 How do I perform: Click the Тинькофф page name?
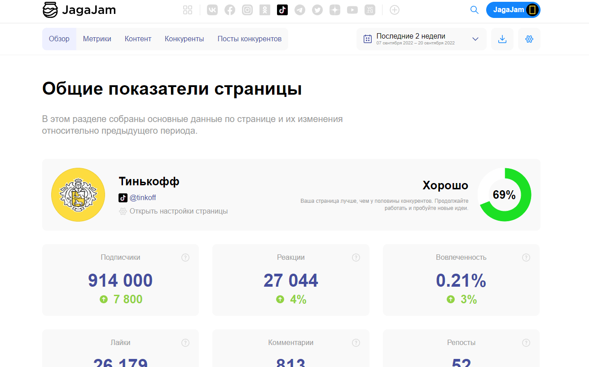click(x=149, y=182)
